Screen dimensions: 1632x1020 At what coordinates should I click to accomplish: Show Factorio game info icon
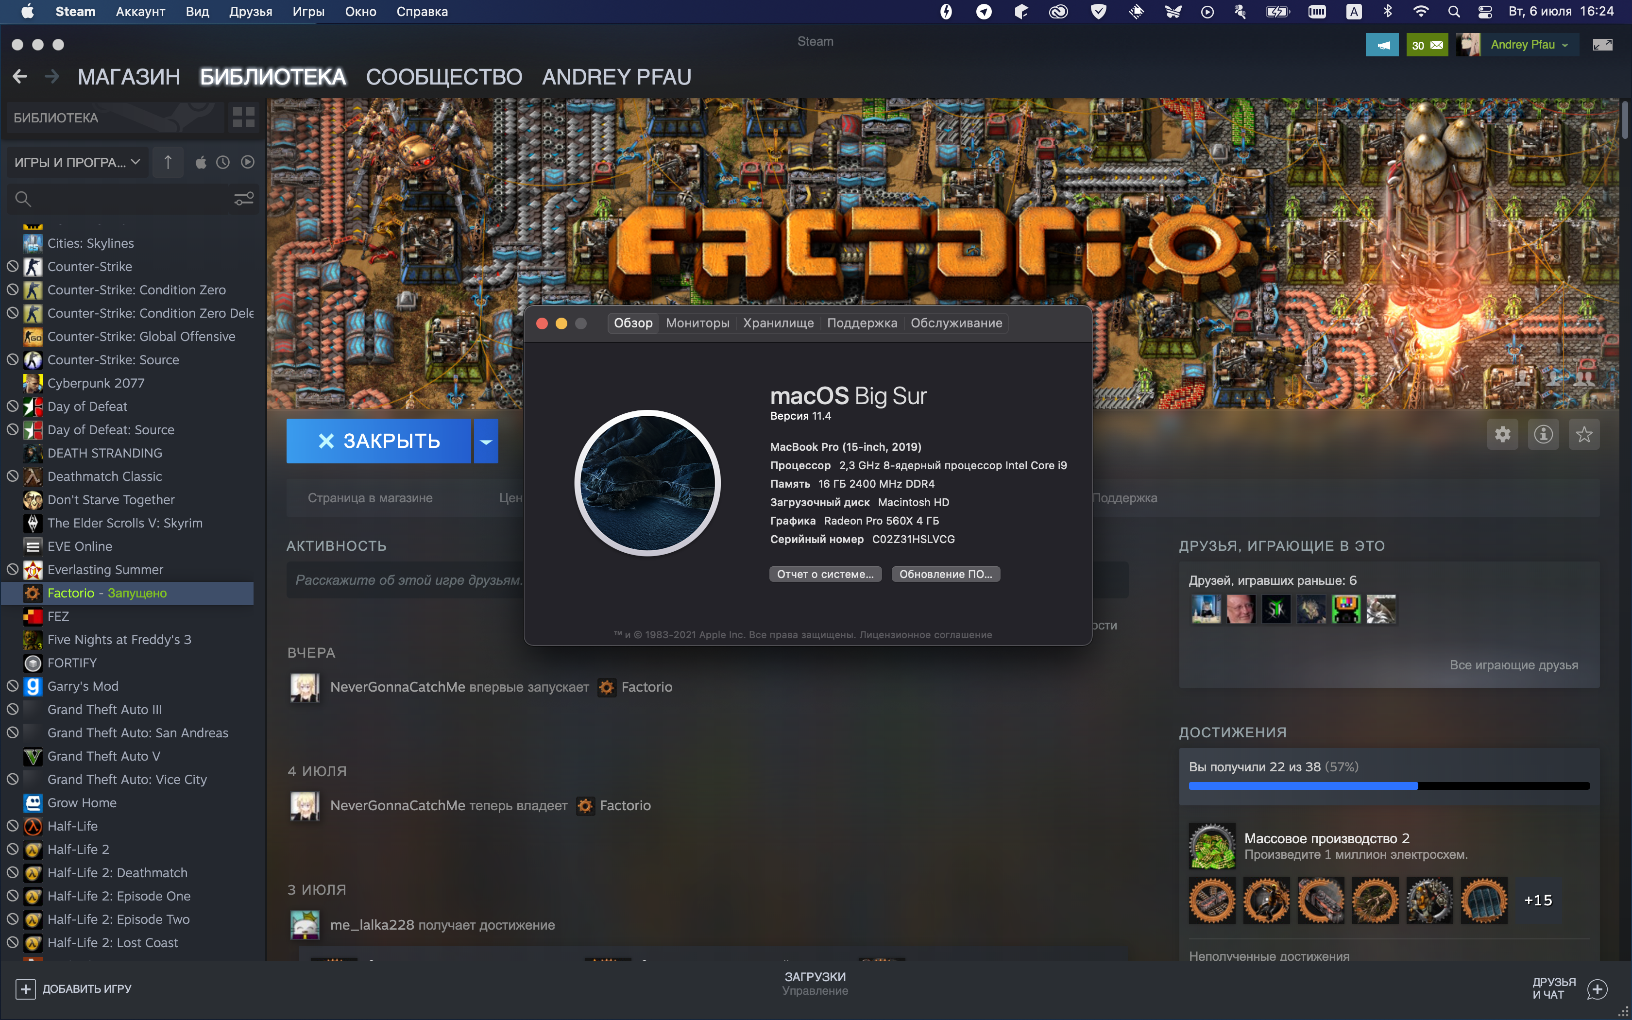1544,434
